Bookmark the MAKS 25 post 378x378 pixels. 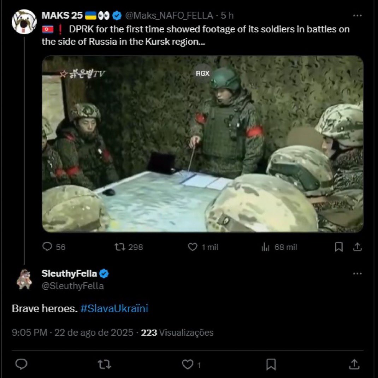339,247
